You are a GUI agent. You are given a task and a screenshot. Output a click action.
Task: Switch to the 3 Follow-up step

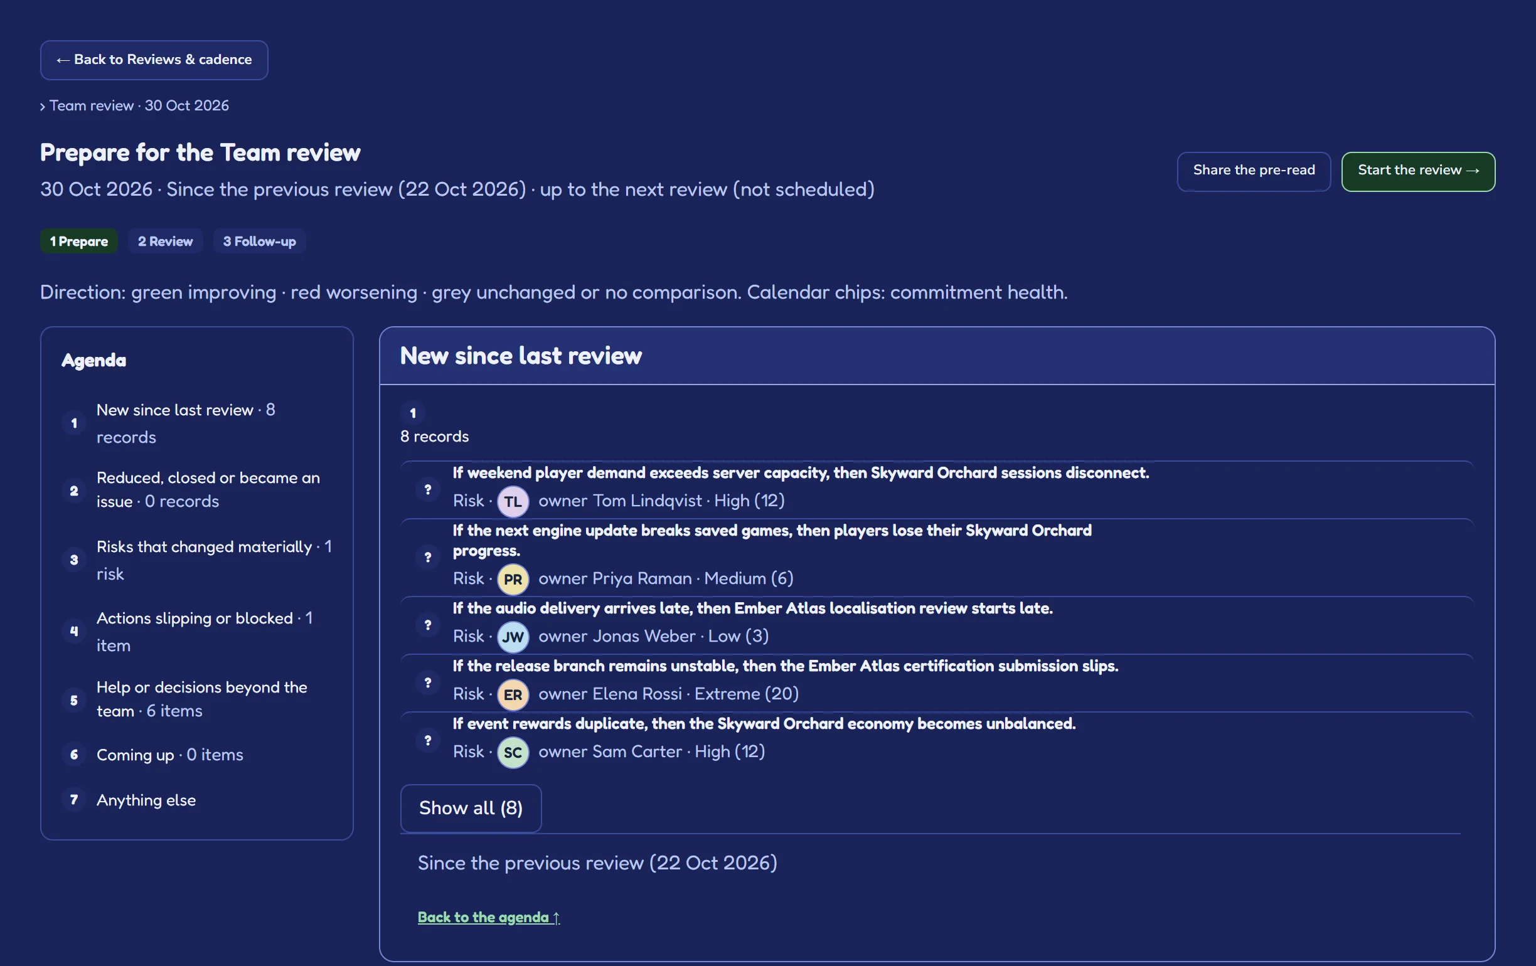tap(259, 241)
